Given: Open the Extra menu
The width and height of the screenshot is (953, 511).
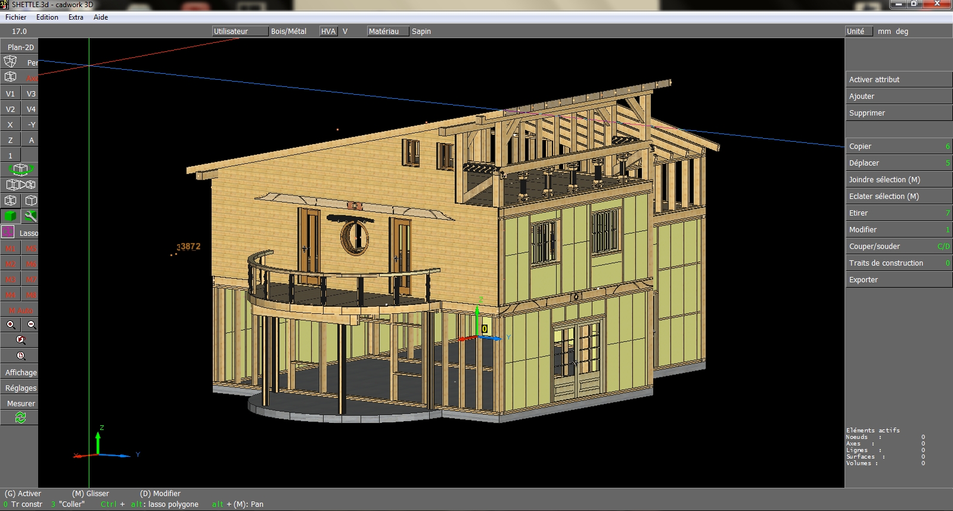Looking at the screenshot, I should (x=76, y=17).
